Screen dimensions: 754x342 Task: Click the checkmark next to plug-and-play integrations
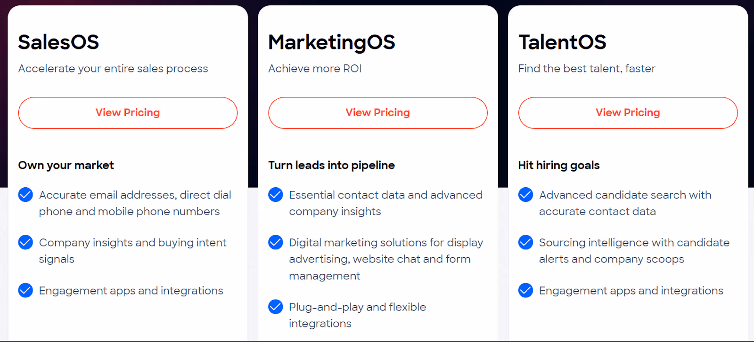275,307
